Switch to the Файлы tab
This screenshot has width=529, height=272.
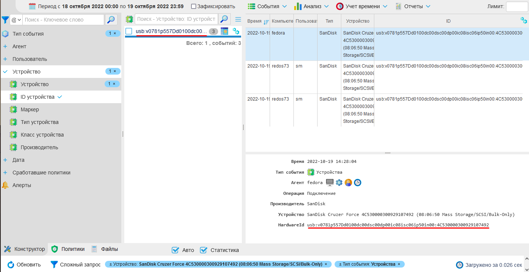point(105,249)
